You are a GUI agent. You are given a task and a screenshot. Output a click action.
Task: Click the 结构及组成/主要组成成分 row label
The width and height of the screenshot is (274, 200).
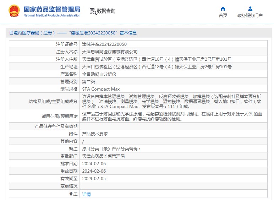(53, 102)
